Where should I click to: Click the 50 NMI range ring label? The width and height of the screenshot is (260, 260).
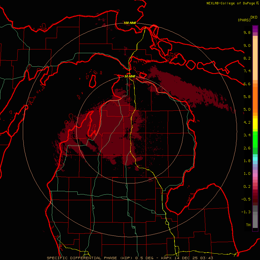coord(130,76)
